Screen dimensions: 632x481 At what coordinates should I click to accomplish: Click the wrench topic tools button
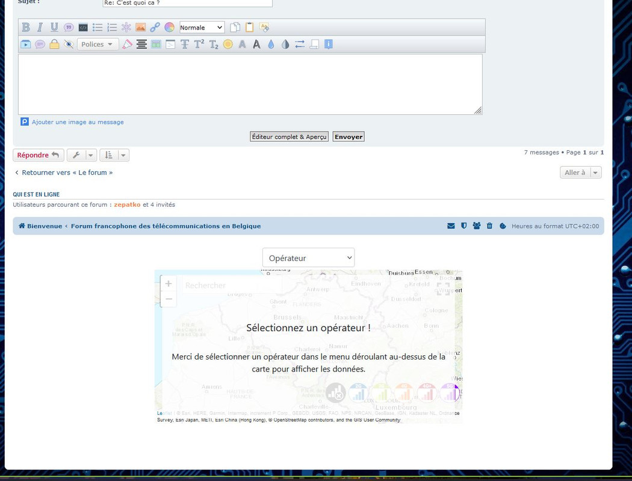tap(76, 155)
